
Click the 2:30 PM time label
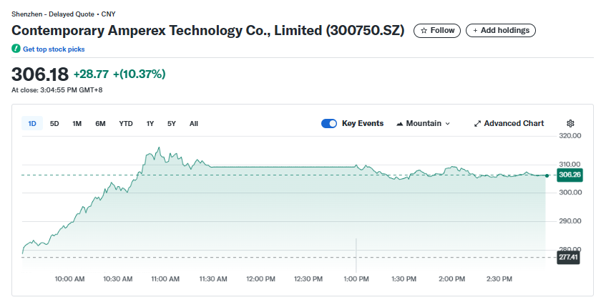[499, 279]
